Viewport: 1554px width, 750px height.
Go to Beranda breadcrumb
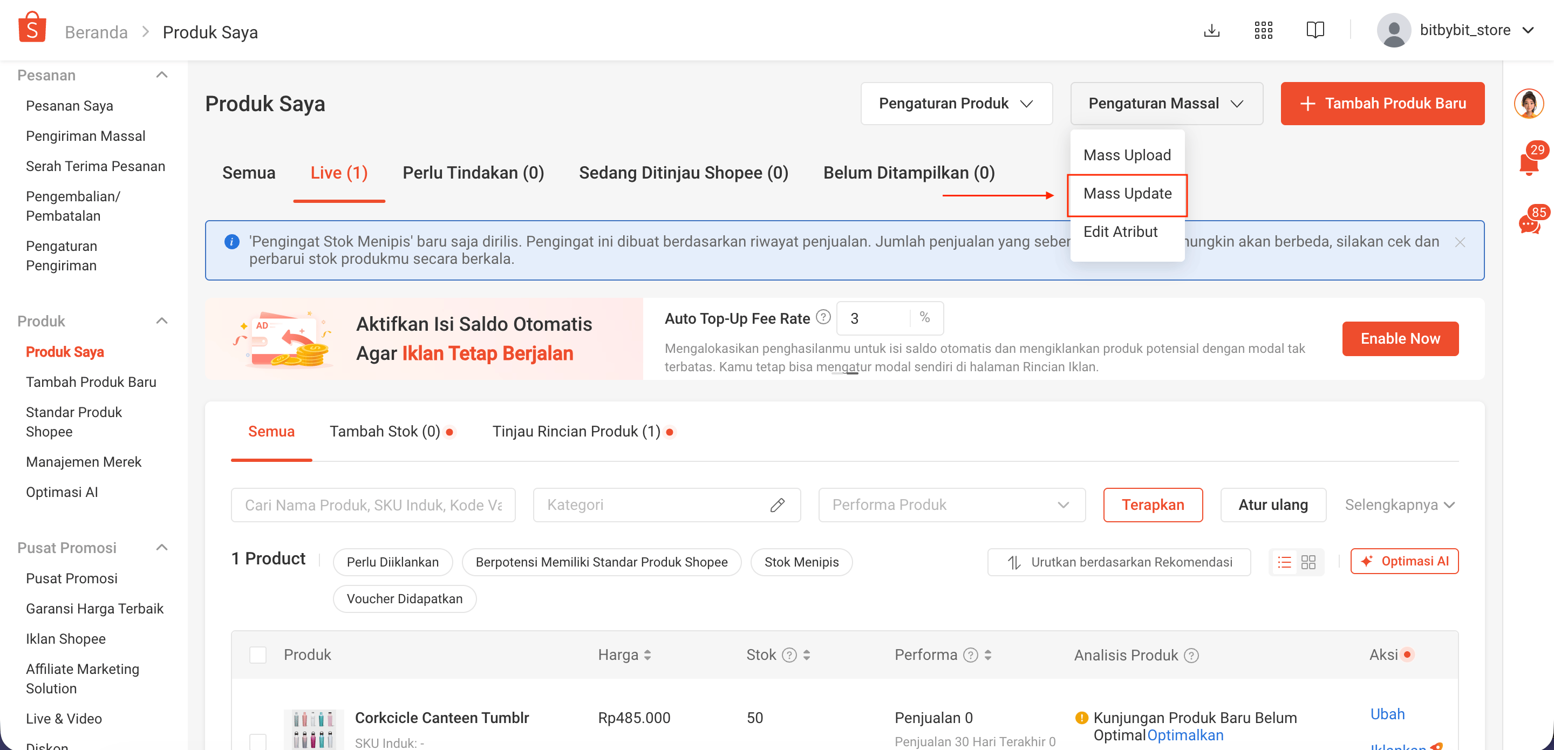[x=97, y=32]
